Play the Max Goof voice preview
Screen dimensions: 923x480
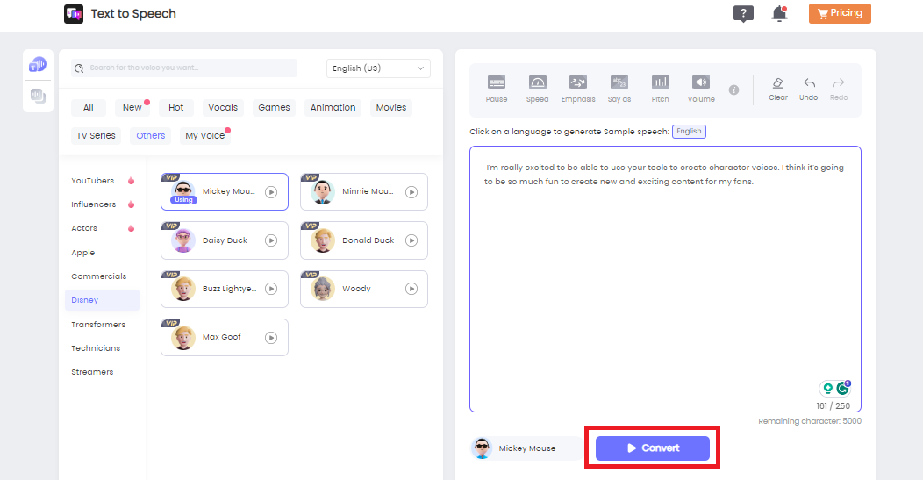coord(271,338)
